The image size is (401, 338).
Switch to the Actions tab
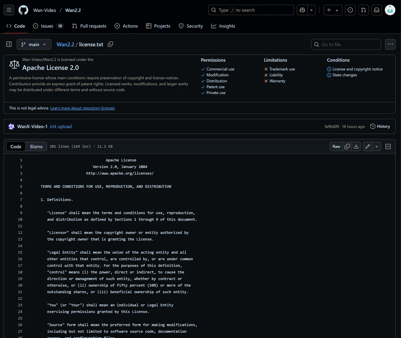coord(126,26)
